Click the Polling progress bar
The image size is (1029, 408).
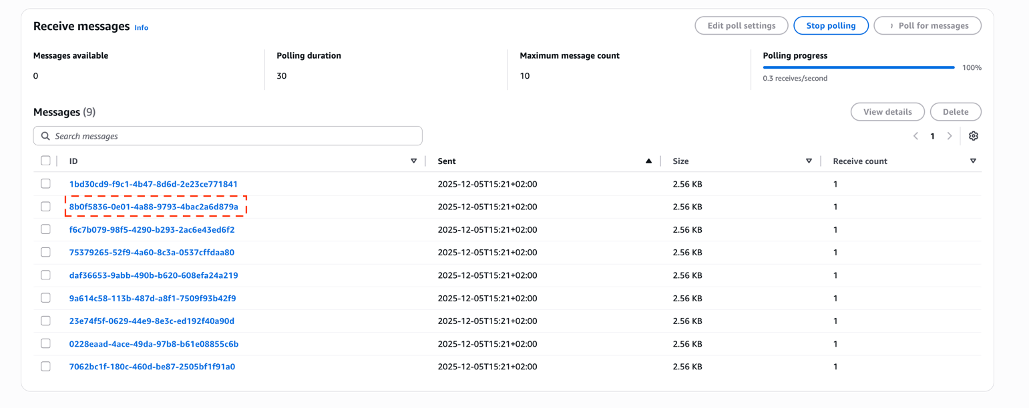pyautogui.click(x=858, y=67)
